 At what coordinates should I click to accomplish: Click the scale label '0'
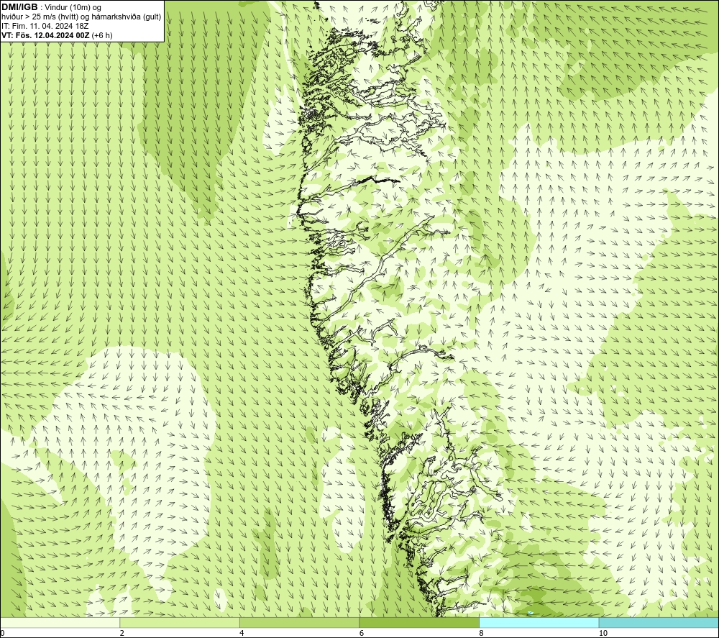pos(2,634)
